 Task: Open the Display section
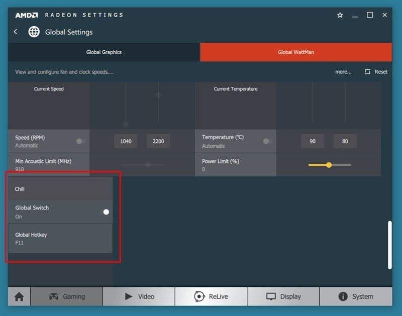[283, 296]
